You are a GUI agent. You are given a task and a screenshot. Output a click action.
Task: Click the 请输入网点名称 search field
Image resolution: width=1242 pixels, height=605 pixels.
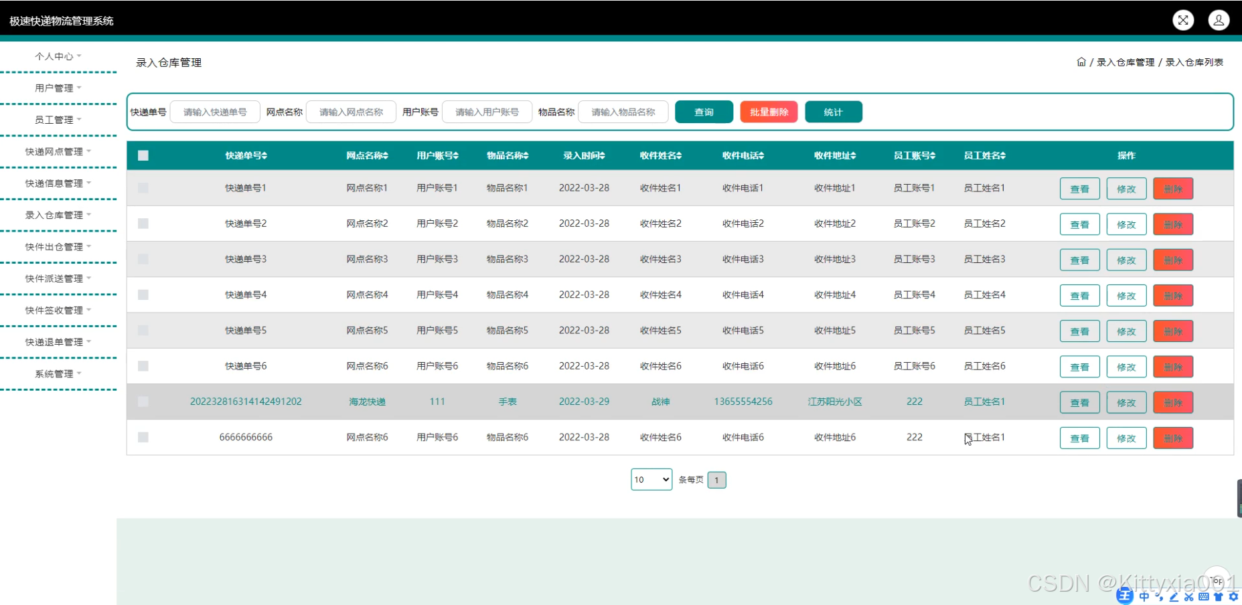pyautogui.click(x=351, y=112)
